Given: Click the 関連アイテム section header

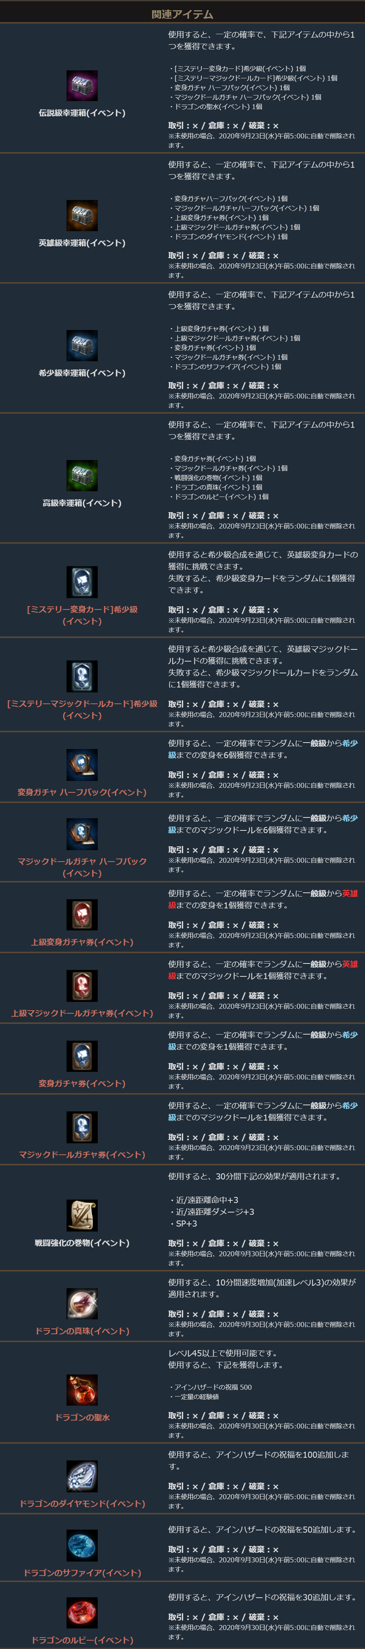Looking at the screenshot, I should (182, 14).
